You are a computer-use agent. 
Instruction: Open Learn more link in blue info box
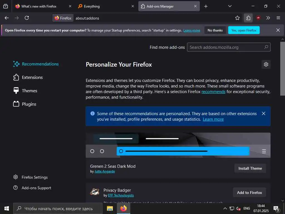213,119
